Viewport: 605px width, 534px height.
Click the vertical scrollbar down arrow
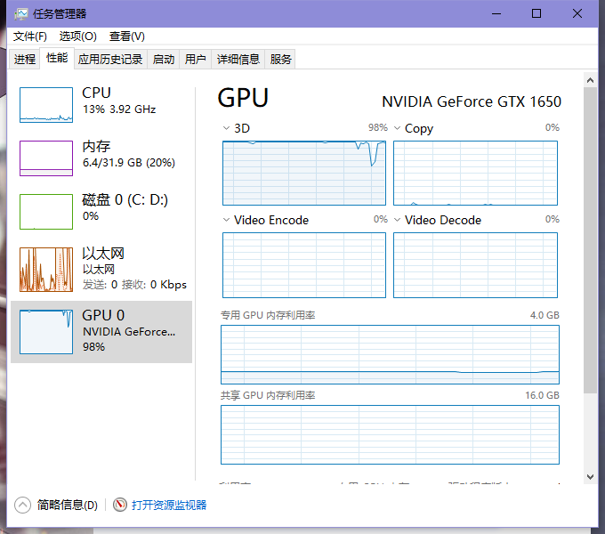click(x=591, y=478)
